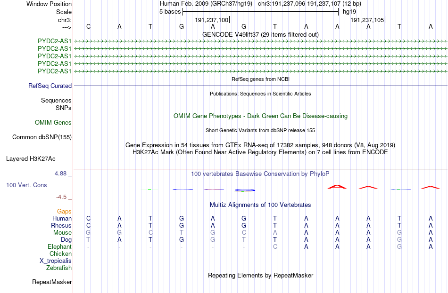Viewport: 448px width, 293px height.
Task: Click the chr3:191,237,096-191,237,107 (12 bp) position text
Action: pyautogui.click(x=309, y=4)
